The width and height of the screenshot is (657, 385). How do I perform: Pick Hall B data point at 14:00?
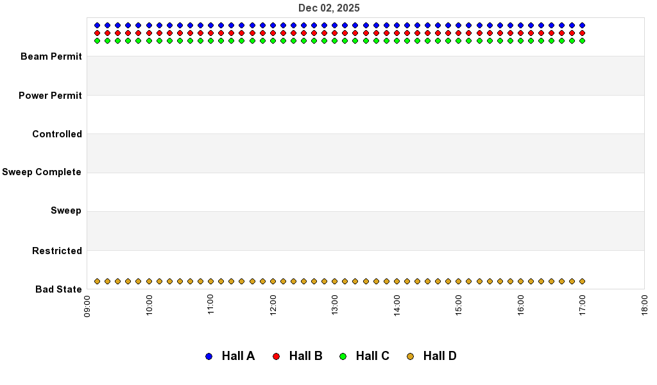[x=397, y=33]
